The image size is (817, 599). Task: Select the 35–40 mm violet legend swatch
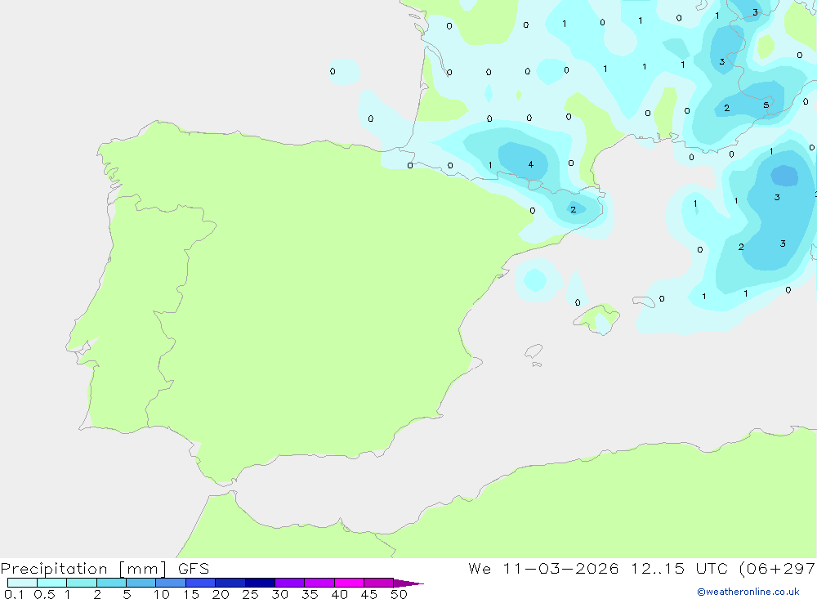(x=319, y=583)
